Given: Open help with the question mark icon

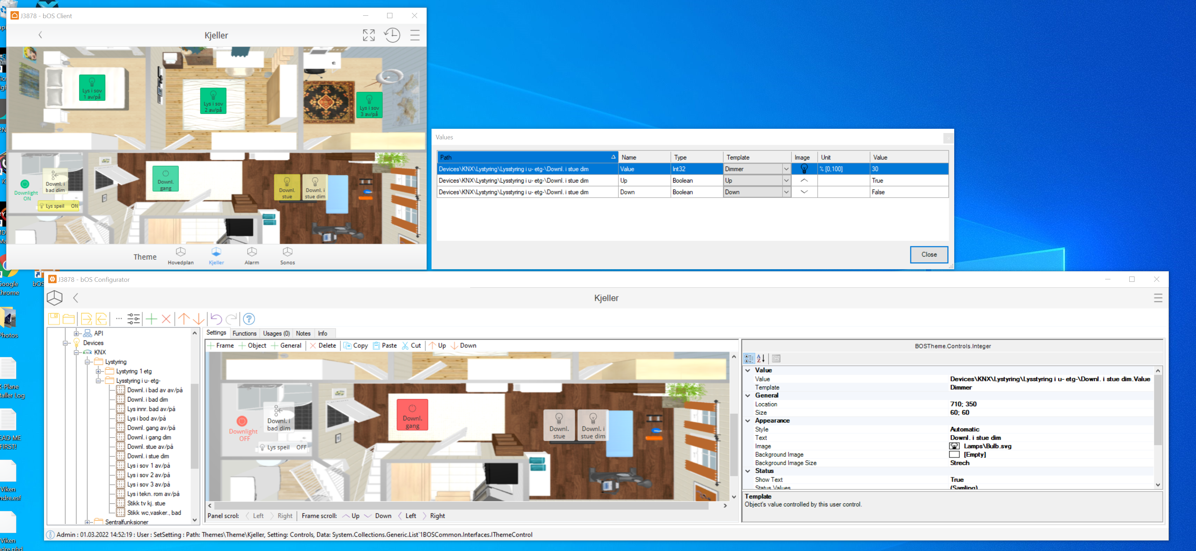Looking at the screenshot, I should coord(249,319).
